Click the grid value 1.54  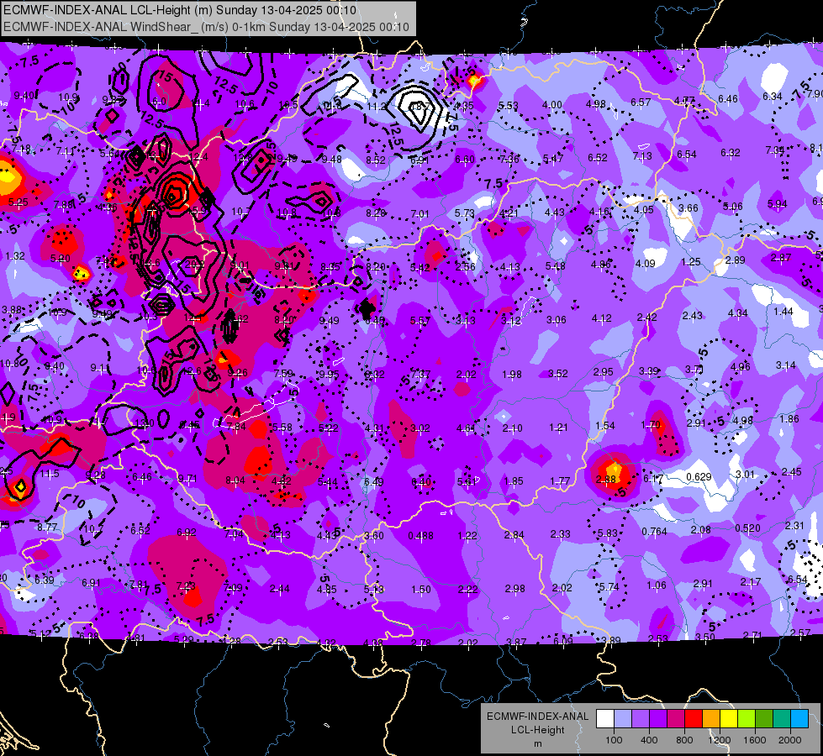pos(604,426)
